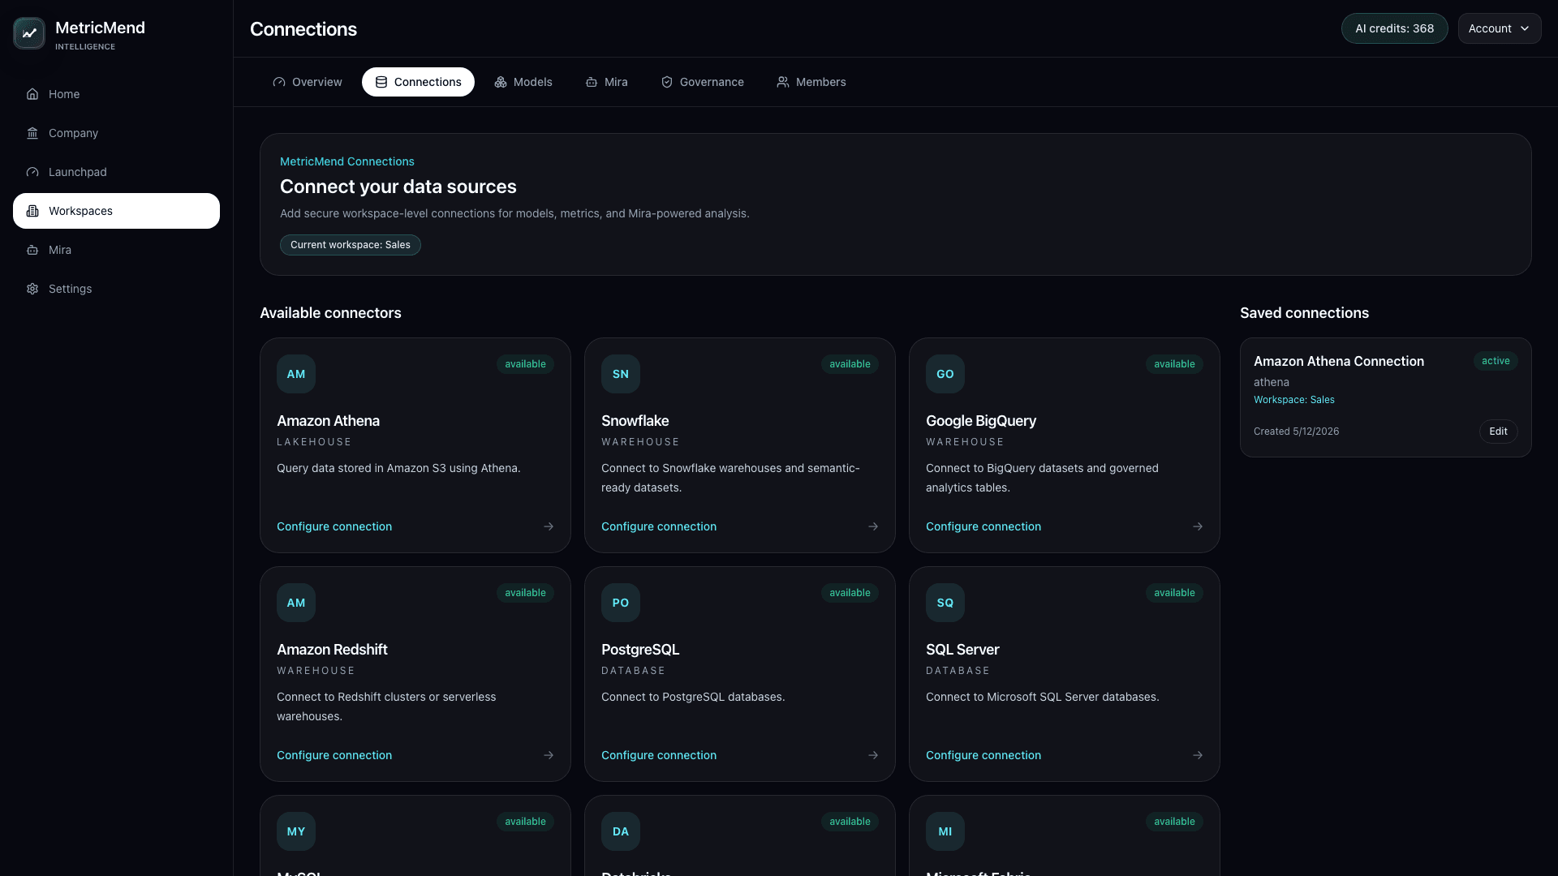Click the LAKEHOUSE label on Amazon Athena
The image size is (1558, 876).
click(x=314, y=442)
